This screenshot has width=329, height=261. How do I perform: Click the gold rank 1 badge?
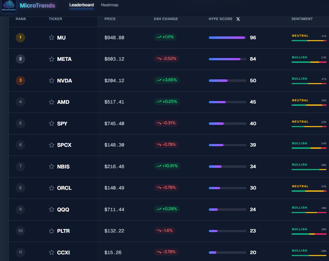[x=20, y=38]
